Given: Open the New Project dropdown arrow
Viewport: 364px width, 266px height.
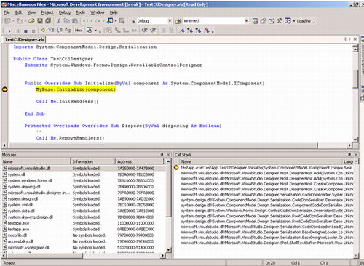Looking at the screenshot, I should point(13,21).
